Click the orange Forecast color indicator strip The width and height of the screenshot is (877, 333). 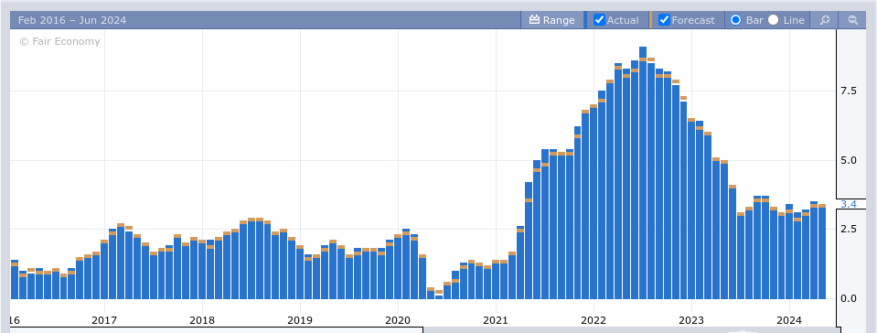pos(650,19)
